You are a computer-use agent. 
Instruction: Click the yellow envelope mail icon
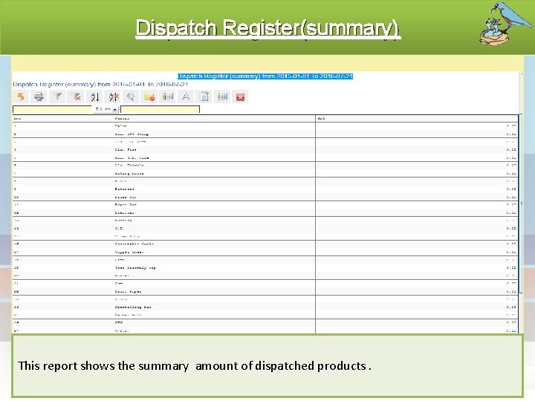149,97
